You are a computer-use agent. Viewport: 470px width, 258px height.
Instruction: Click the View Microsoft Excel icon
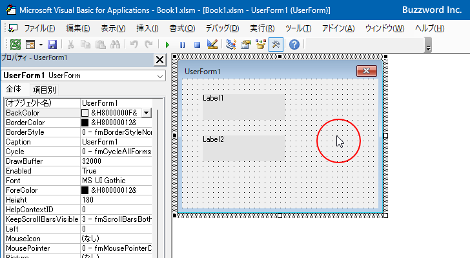(15, 45)
